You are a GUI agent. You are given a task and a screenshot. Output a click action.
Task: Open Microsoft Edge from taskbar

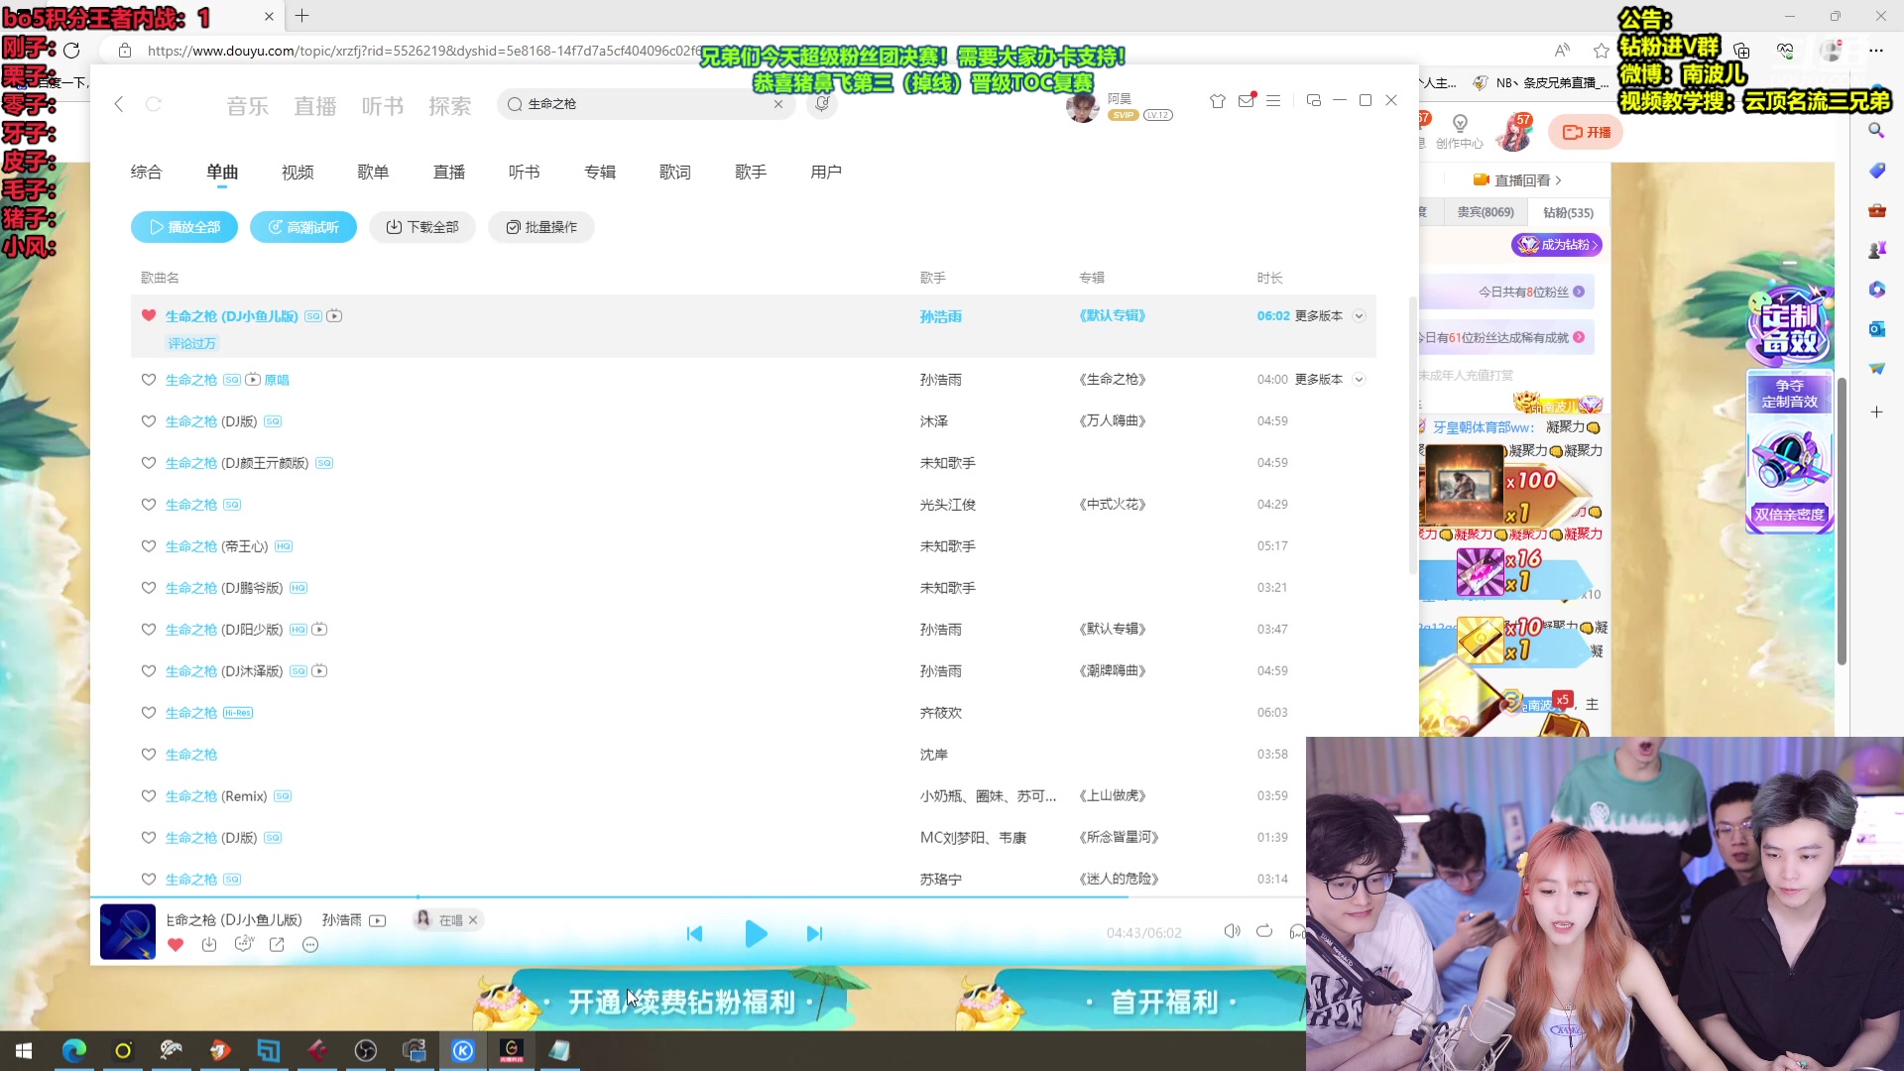point(74,1050)
